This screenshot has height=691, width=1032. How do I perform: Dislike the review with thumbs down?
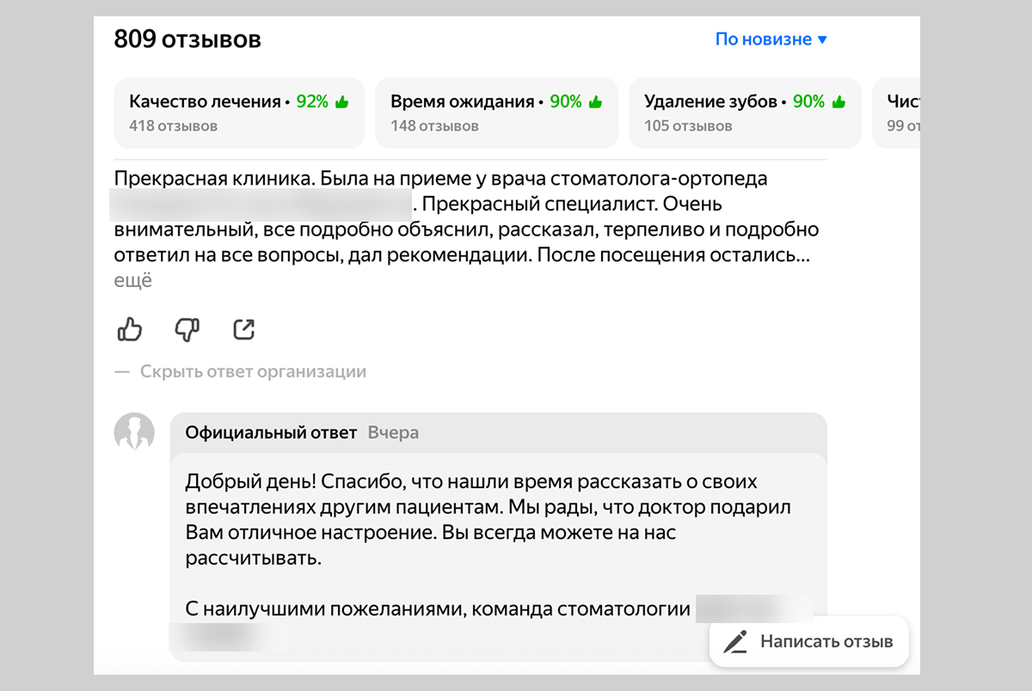(x=187, y=329)
